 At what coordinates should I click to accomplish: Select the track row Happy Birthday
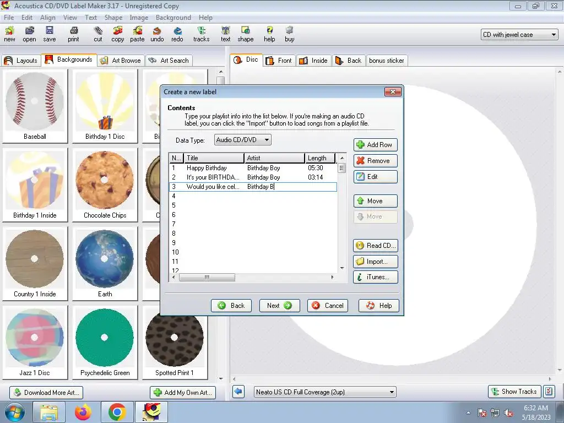253,168
